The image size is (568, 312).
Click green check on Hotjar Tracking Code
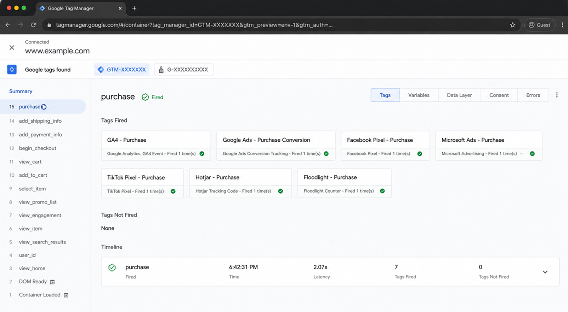[280, 191]
